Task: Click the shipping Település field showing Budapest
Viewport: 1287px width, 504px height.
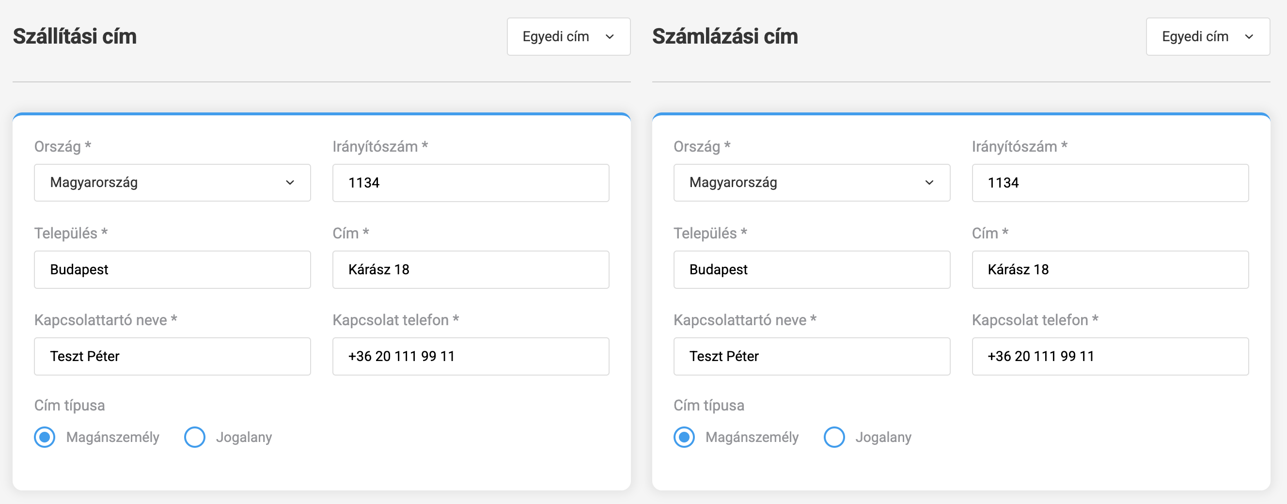Action: pos(173,270)
